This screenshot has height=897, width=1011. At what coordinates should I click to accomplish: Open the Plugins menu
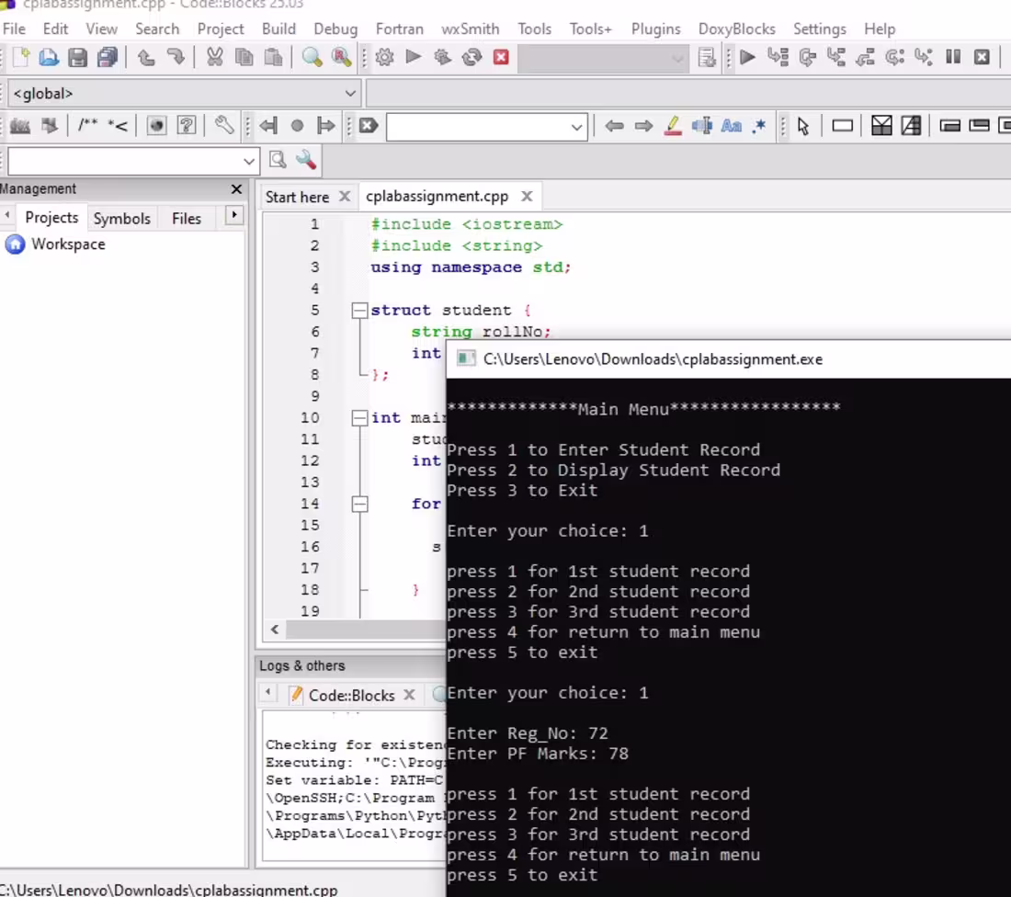point(655,29)
